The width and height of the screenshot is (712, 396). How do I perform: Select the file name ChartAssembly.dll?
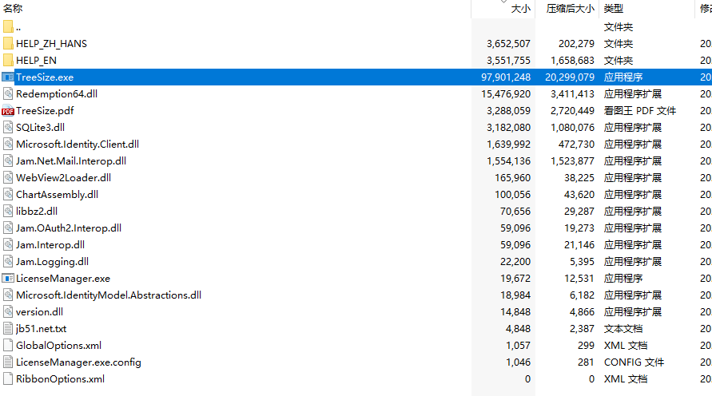[57, 195]
